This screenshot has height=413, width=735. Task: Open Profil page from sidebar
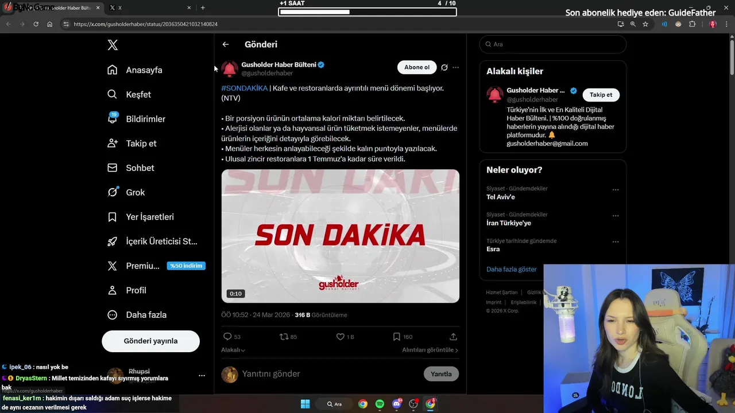pos(127,290)
